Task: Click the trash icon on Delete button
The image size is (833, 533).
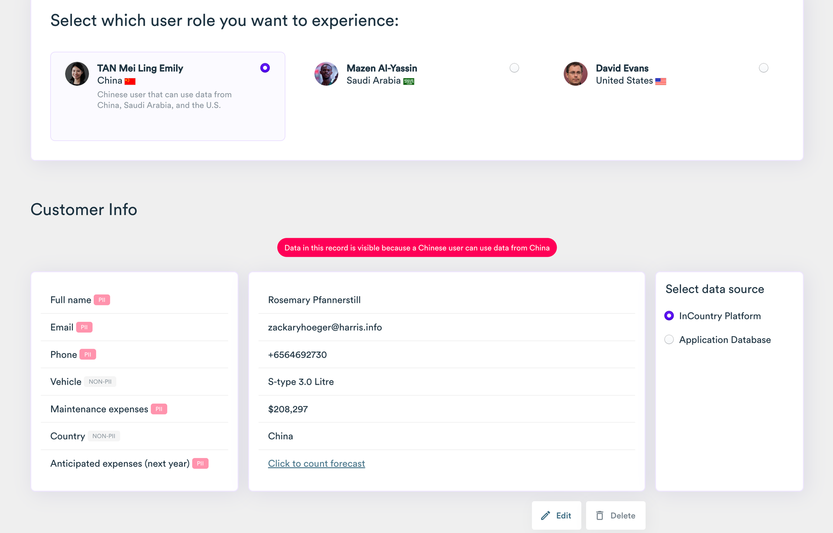Action: (600, 516)
